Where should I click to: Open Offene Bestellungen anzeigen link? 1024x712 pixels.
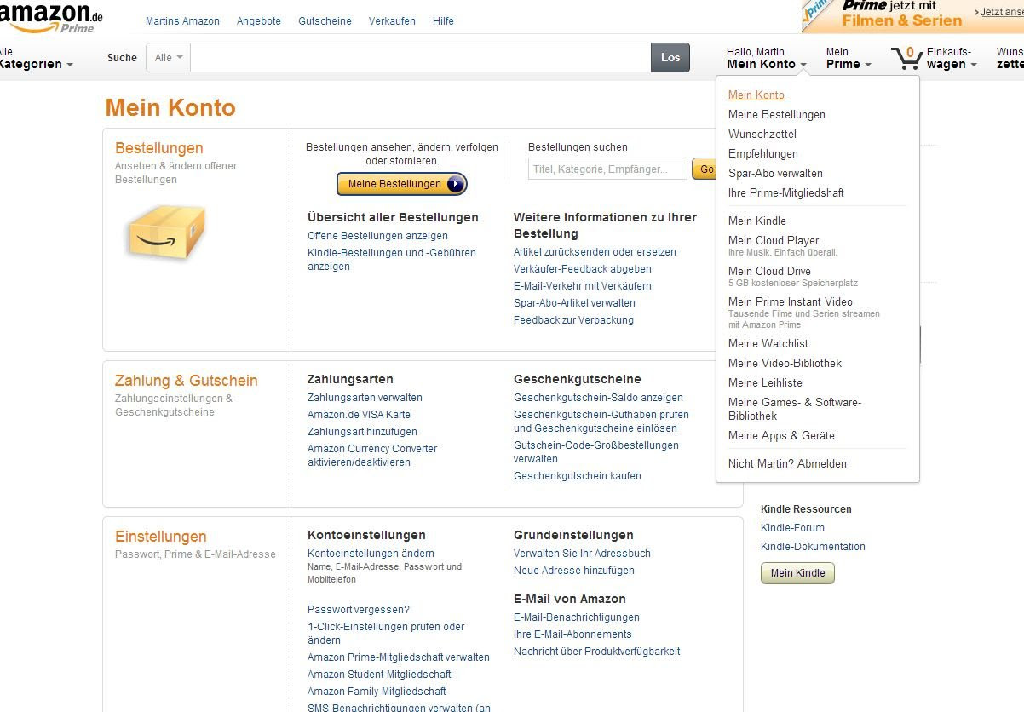tap(377, 236)
